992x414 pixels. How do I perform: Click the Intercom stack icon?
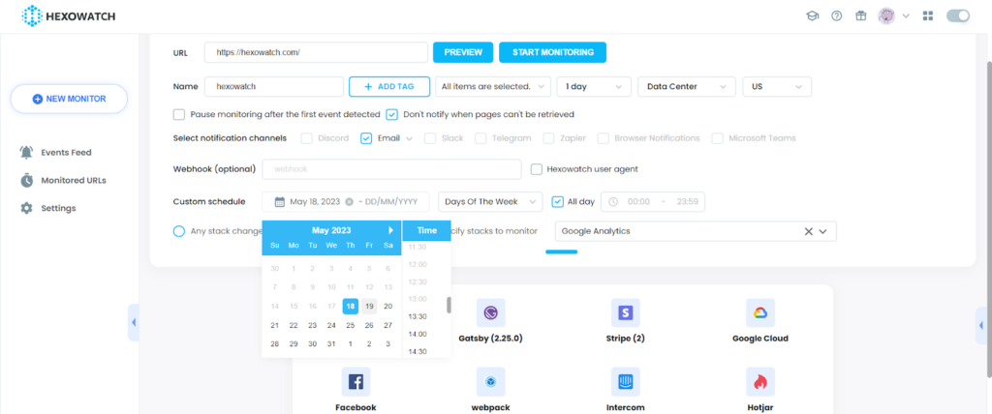click(x=626, y=382)
